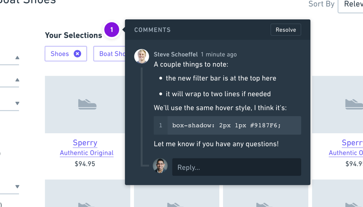This screenshot has height=207, width=363.
Task: Open the Sperry product link
Action: coord(85,143)
